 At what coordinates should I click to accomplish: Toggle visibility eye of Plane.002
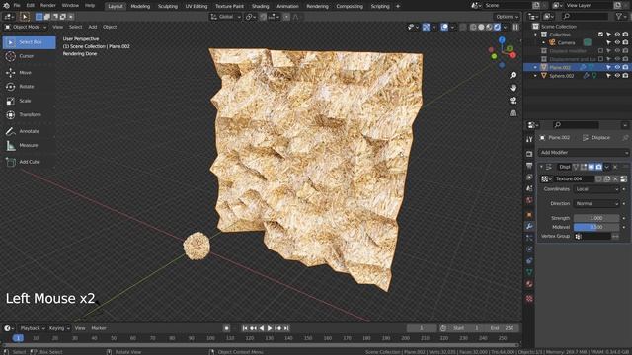pos(617,67)
